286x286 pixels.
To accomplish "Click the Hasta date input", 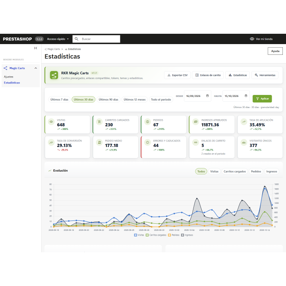I will point(236,96).
